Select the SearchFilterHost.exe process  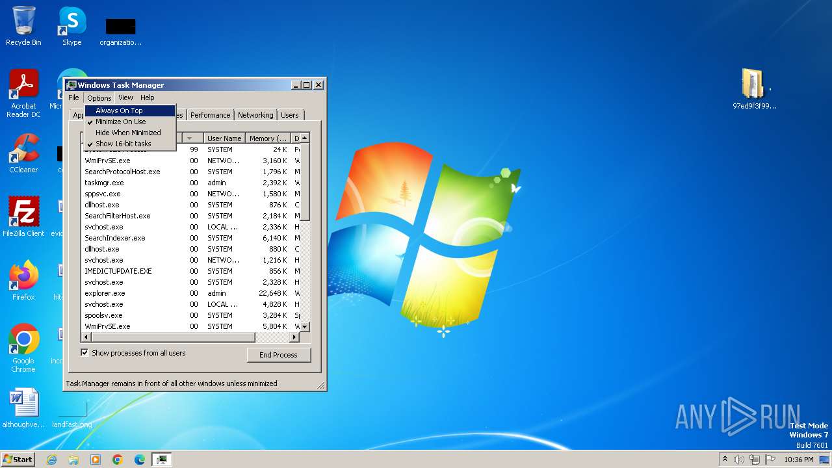pos(190,216)
